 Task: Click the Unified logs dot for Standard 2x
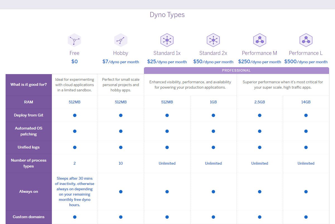click(213, 147)
